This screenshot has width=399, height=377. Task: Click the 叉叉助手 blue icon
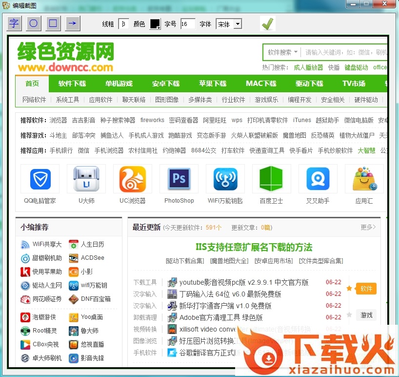tap(318, 179)
